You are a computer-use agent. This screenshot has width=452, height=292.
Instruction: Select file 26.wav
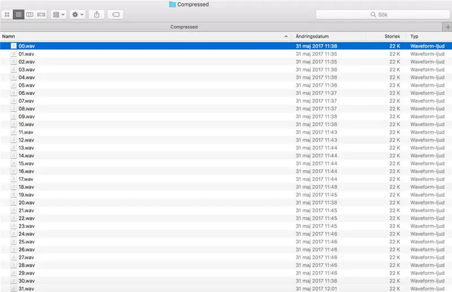coord(226,249)
